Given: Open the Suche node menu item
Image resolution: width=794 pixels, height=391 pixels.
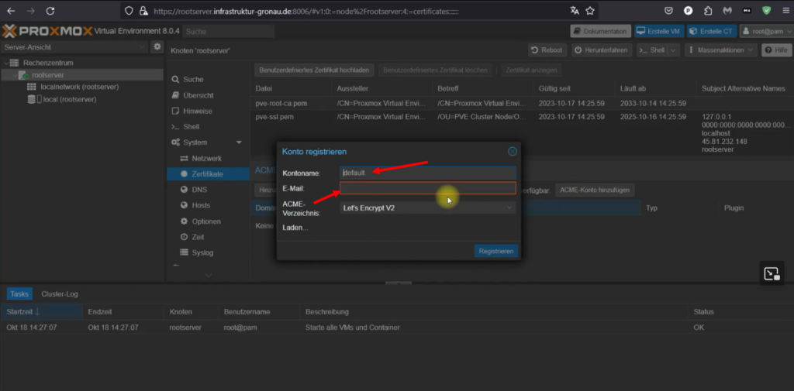Looking at the screenshot, I should coord(193,80).
